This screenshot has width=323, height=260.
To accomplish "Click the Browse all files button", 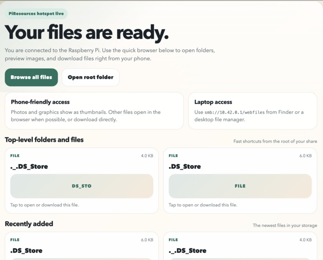I will tap(31, 77).
